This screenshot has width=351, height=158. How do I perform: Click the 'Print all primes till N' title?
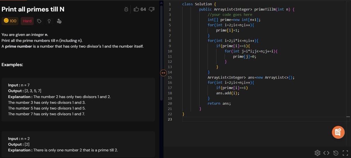click(33, 9)
